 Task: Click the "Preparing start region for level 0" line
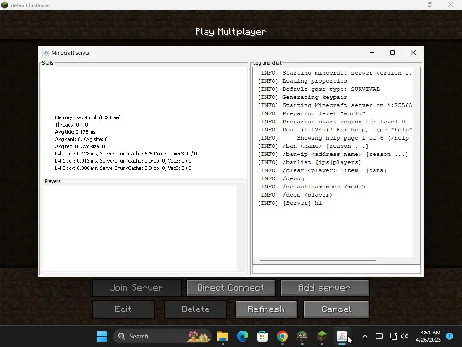click(x=332, y=122)
